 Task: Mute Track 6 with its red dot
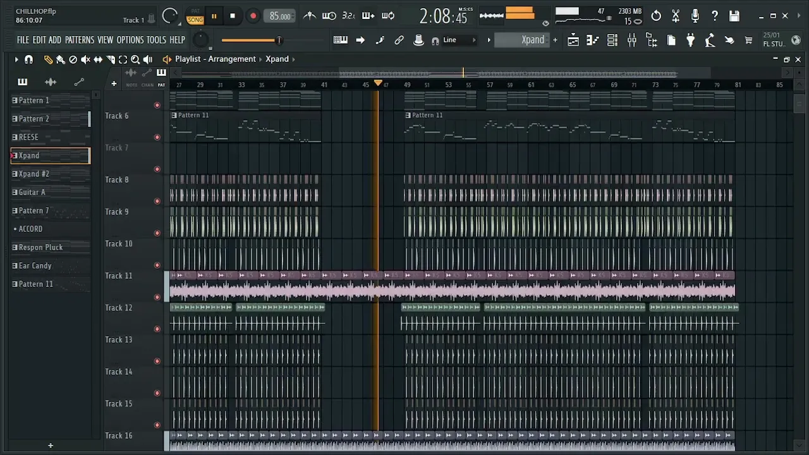(157, 137)
